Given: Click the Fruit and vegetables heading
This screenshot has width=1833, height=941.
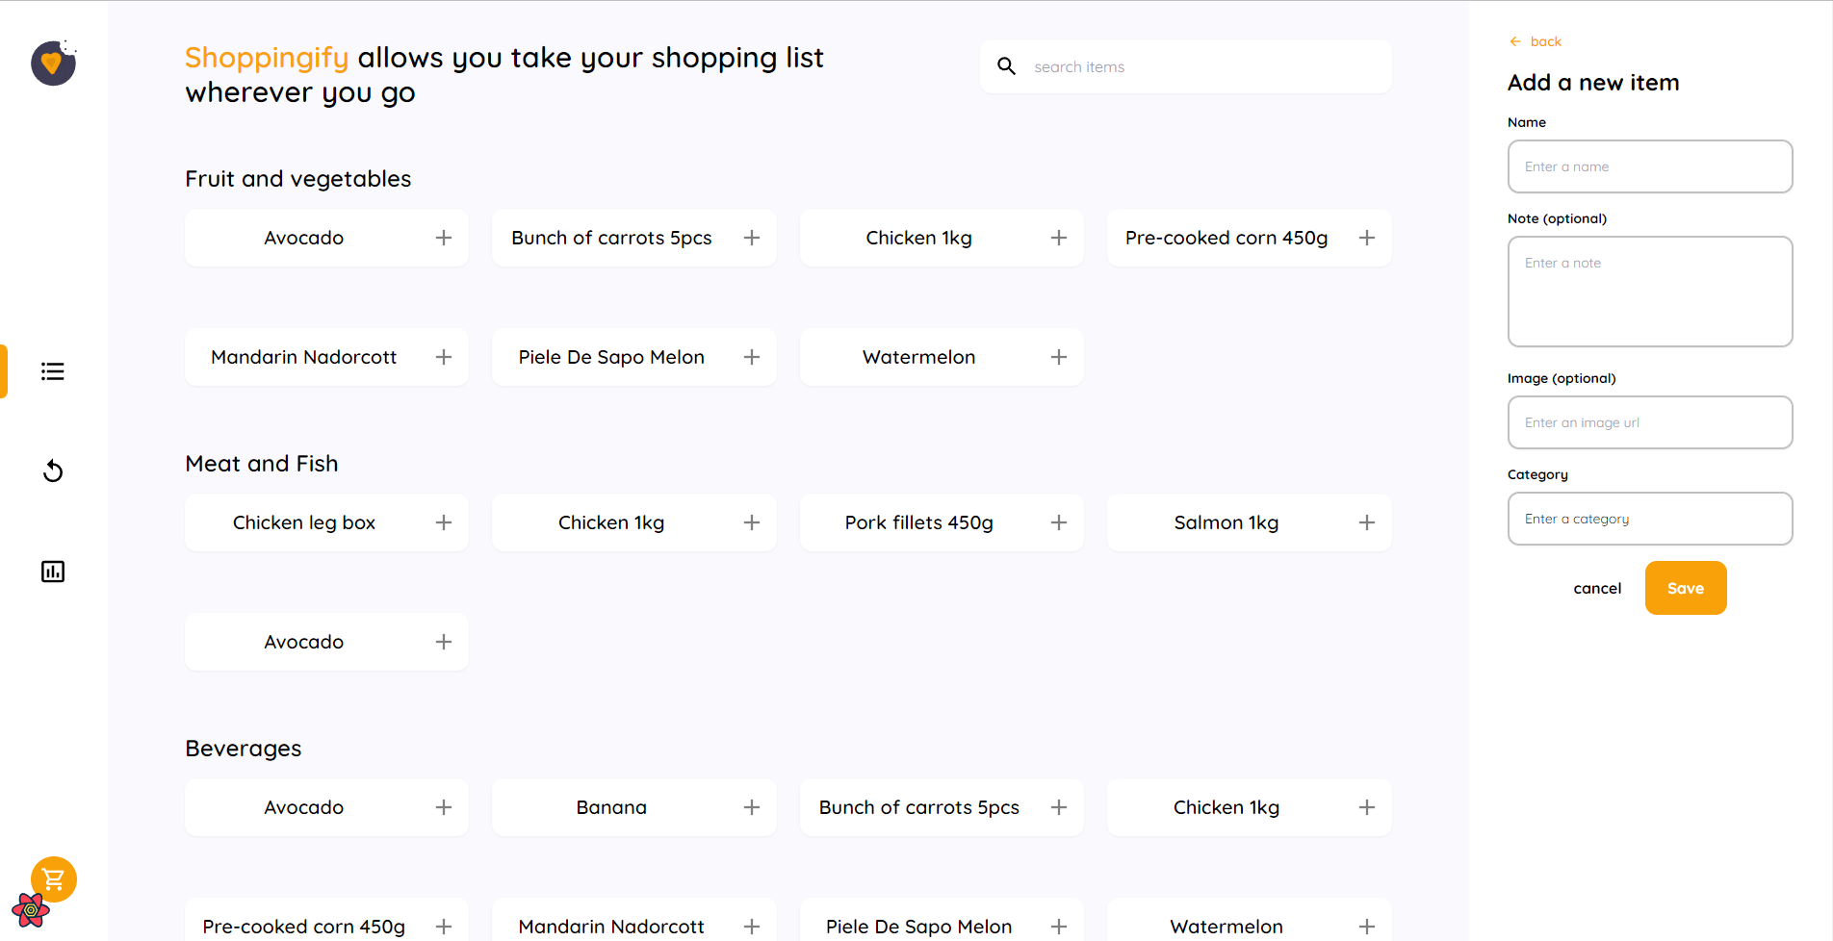Looking at the screenshot, I should click(x=298, y=179).
